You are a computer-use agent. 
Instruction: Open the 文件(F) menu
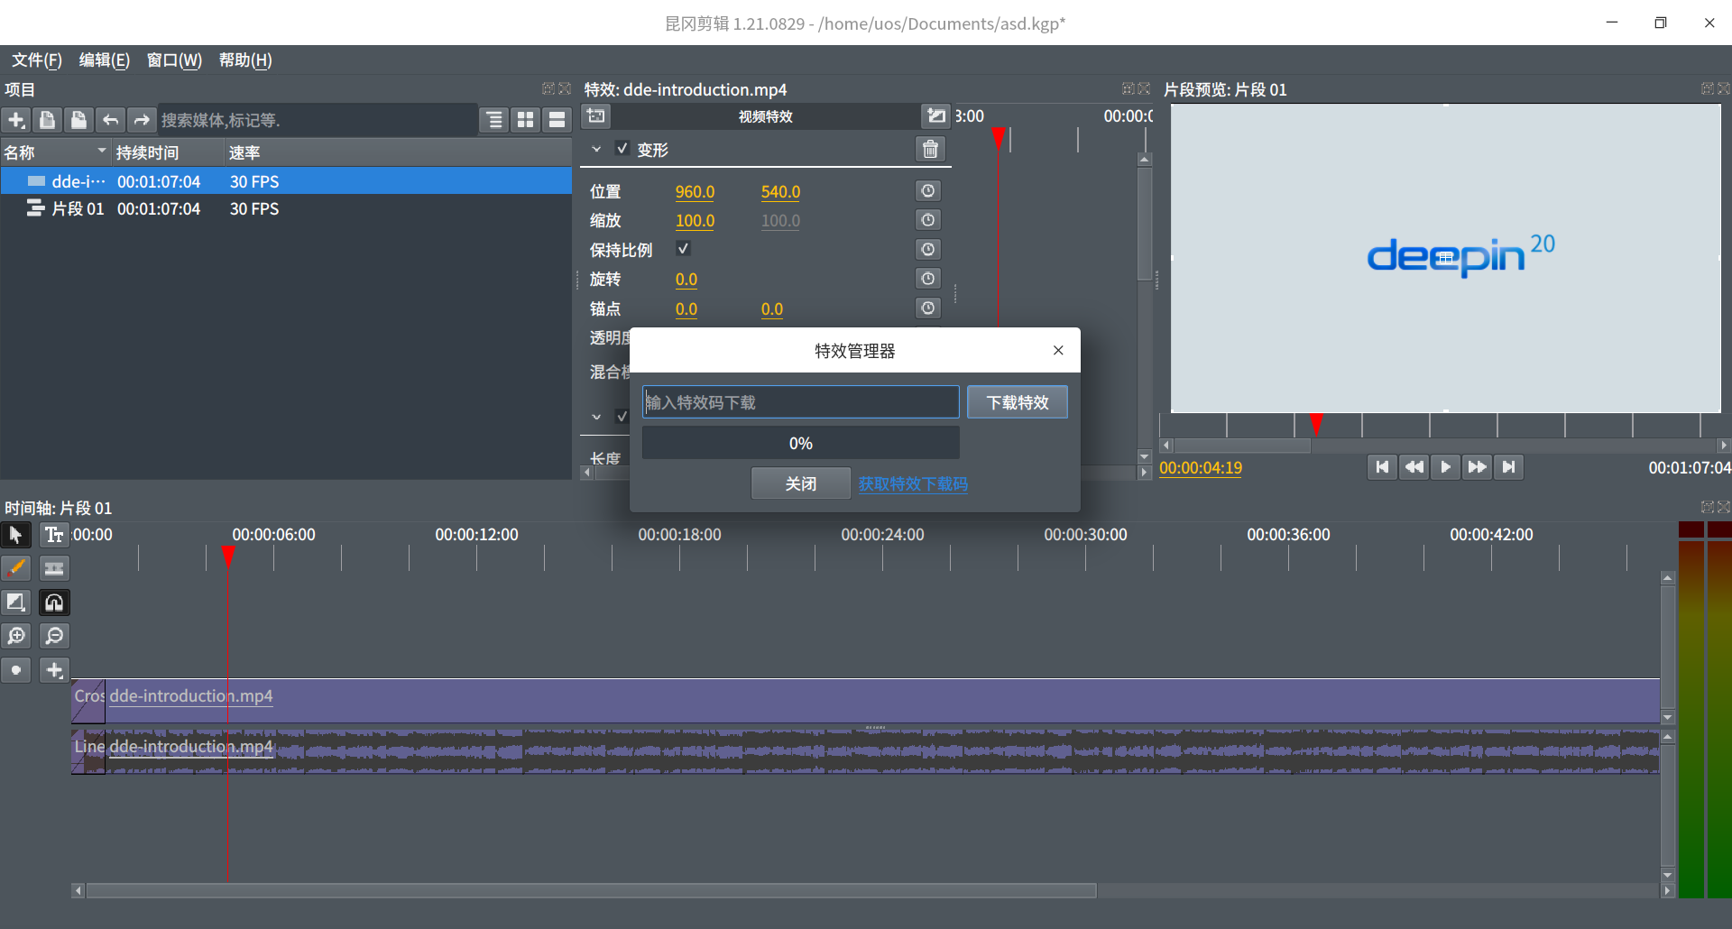(x=37, y=60)
